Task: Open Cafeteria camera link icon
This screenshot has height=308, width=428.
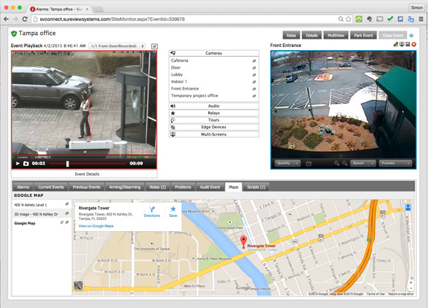Action: click(254, 61)
